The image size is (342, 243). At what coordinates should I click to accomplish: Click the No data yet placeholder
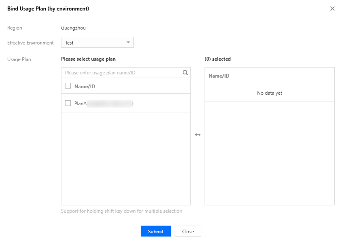click(x=269, y=93)
